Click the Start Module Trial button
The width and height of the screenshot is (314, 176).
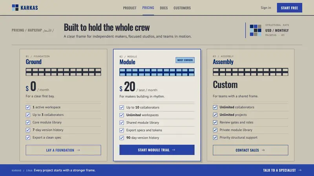pos(157,150)
